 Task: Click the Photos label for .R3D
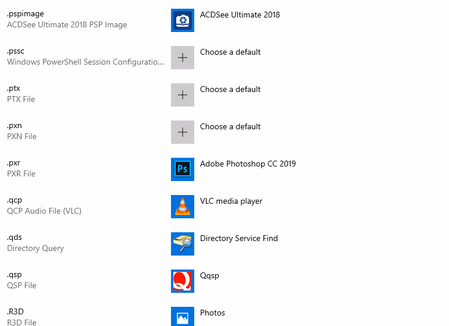tap(212, 313)
